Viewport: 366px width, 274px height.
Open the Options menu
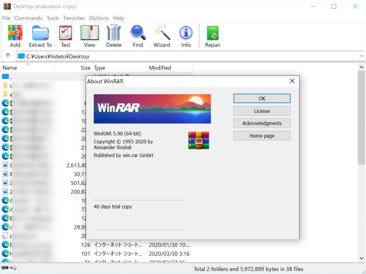(x=99, y=18)
